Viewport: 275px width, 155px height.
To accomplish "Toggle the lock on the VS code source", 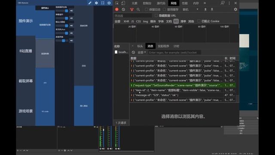I will (x=97, y=127).
